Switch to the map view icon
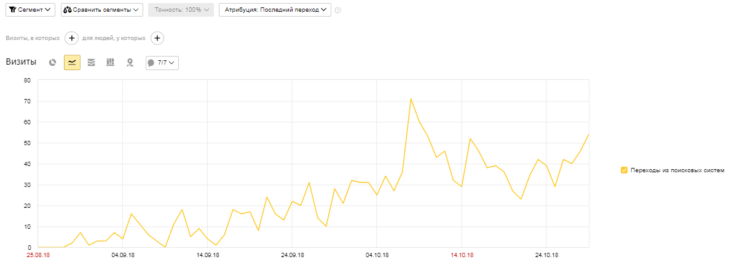This screenshot has width=729, height=278. [130, 62]
